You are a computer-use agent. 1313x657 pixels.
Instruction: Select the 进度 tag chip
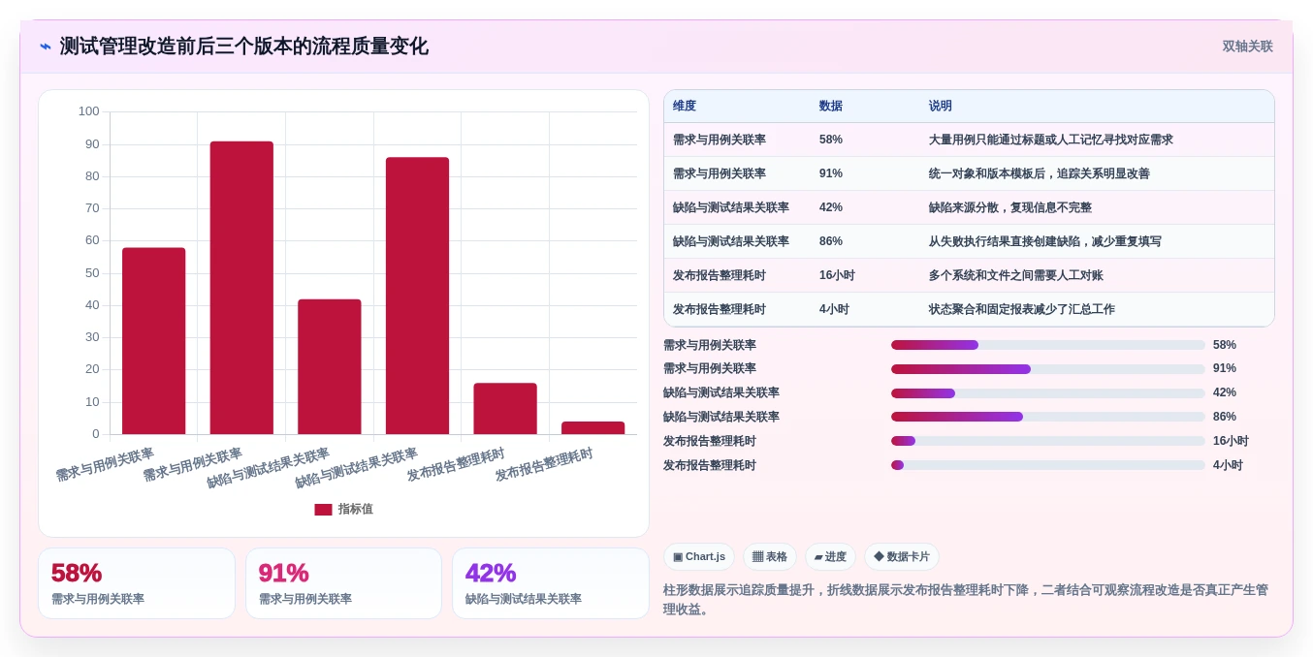[830, 557]
